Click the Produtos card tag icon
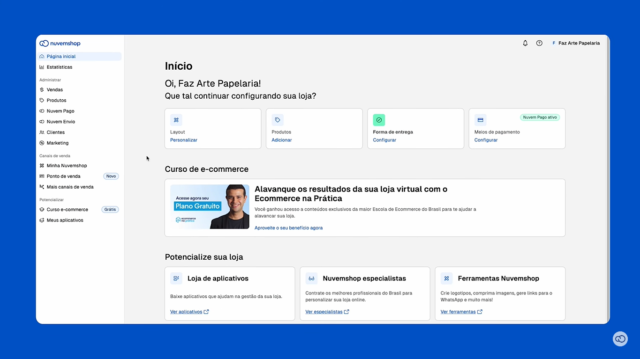This screenshot has height=359, width=640. (278, 120)
